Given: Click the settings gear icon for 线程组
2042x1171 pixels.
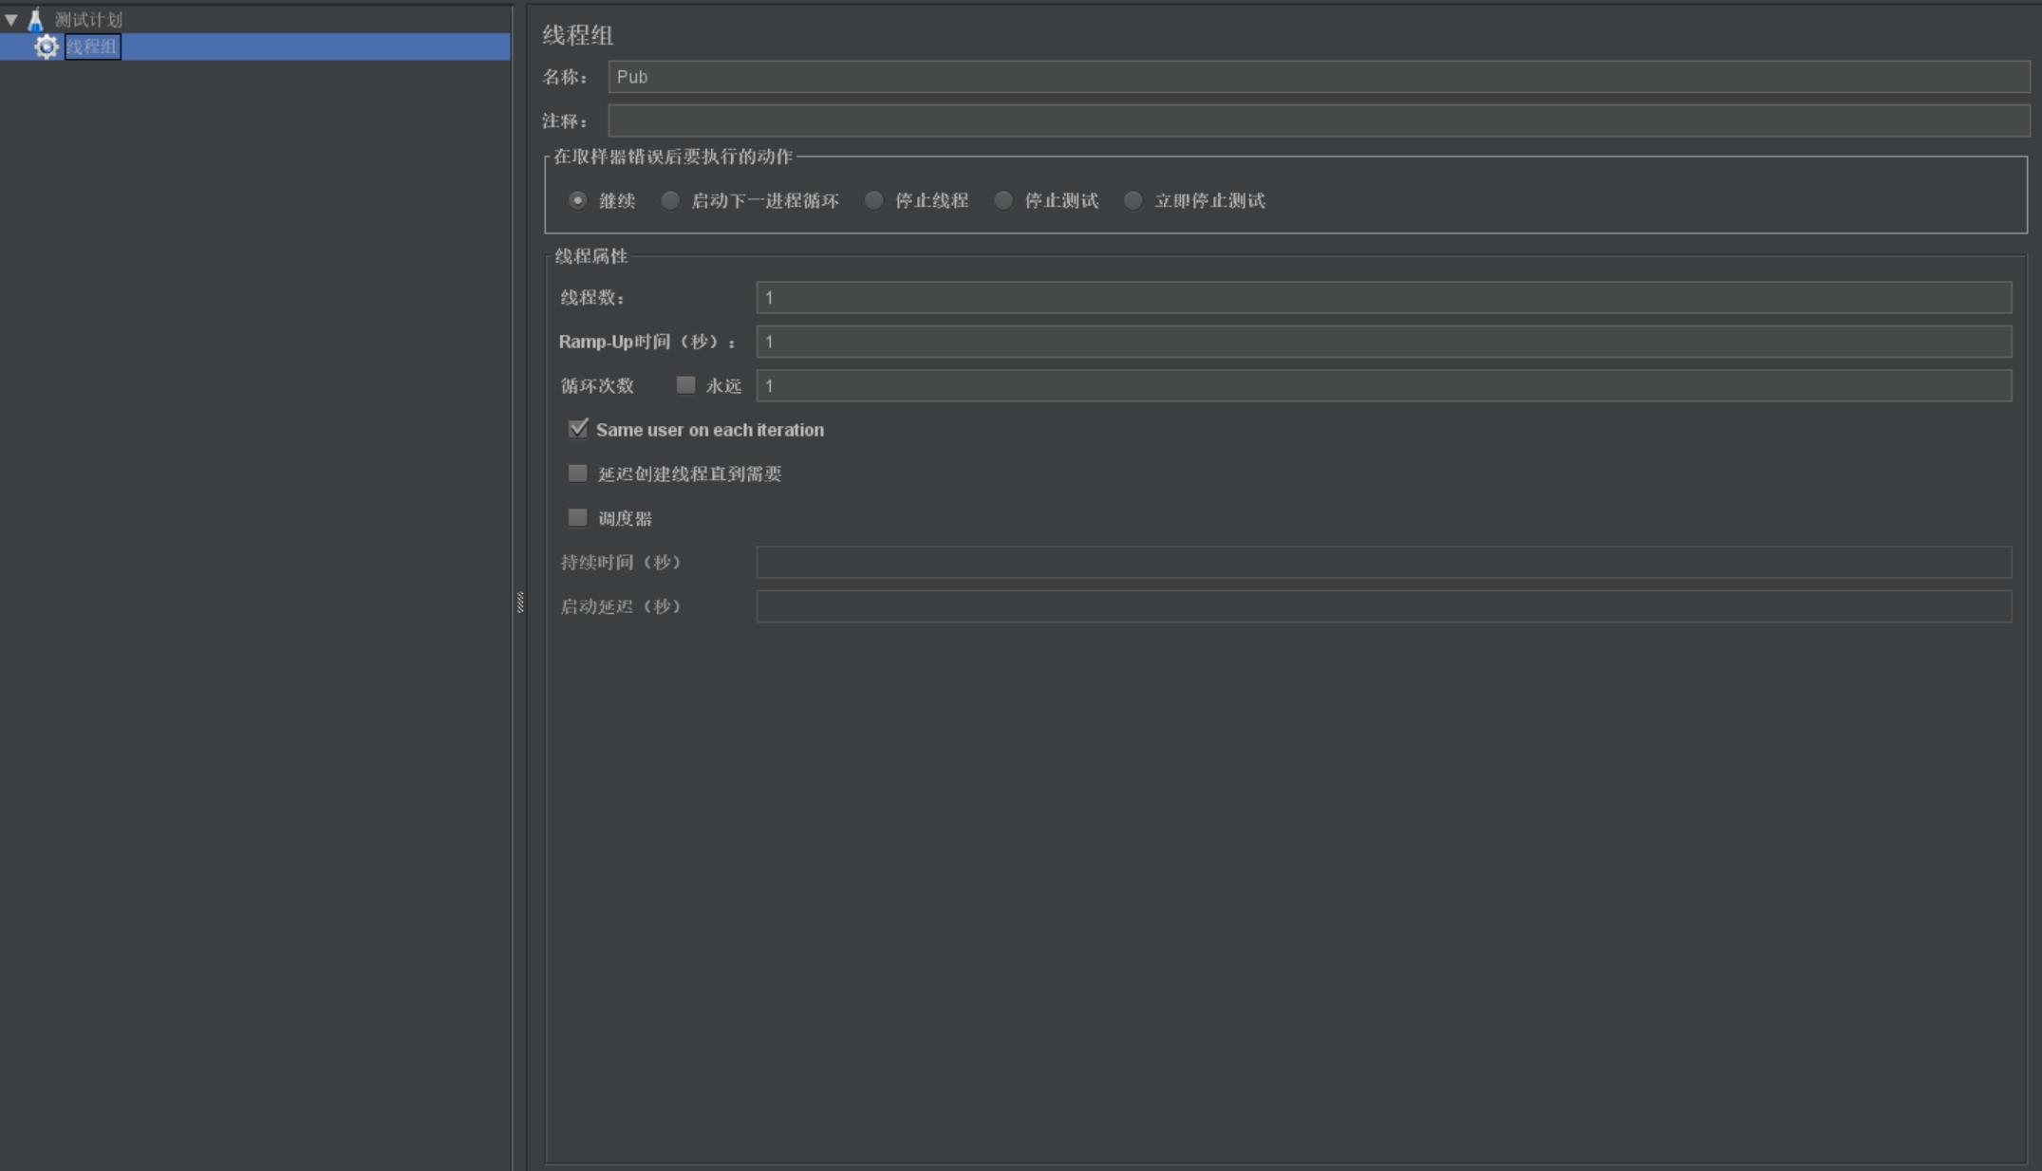Looking at the screenshot, I should pos(47,46).
